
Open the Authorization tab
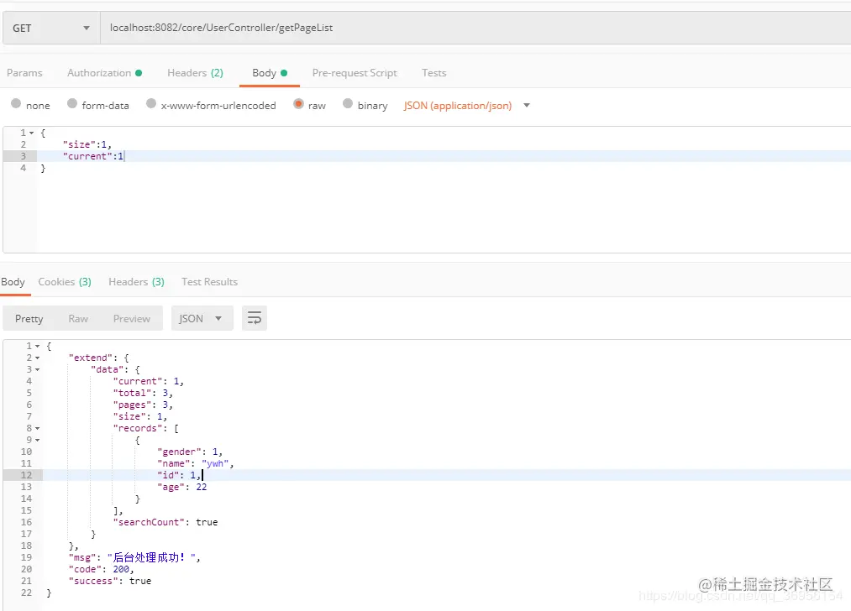(104, 73)
